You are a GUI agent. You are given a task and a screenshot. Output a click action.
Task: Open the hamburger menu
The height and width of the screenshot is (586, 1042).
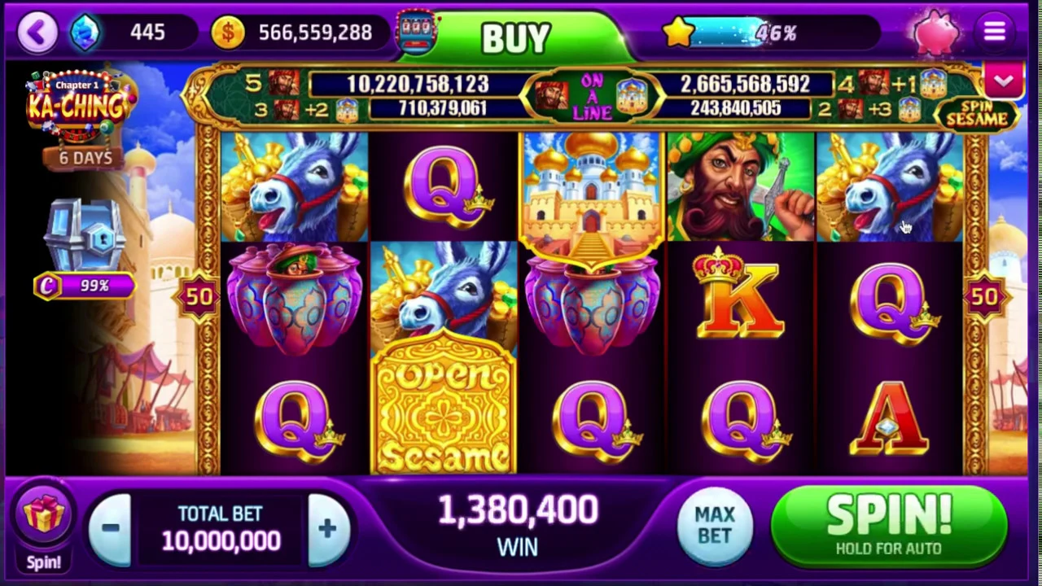pyautogui.click(x=994, y=32)
